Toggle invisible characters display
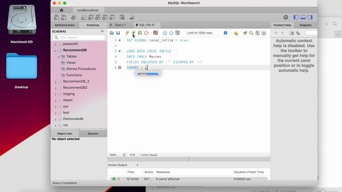This screenshot has height=192, width=342. 258,33
